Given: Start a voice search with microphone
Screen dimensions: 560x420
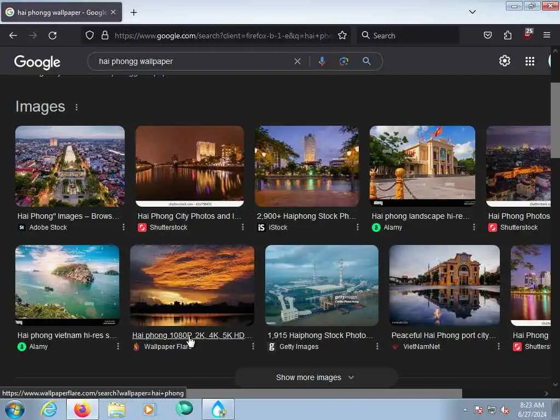Looking at the screenshot, I should (x=322, y=61).
